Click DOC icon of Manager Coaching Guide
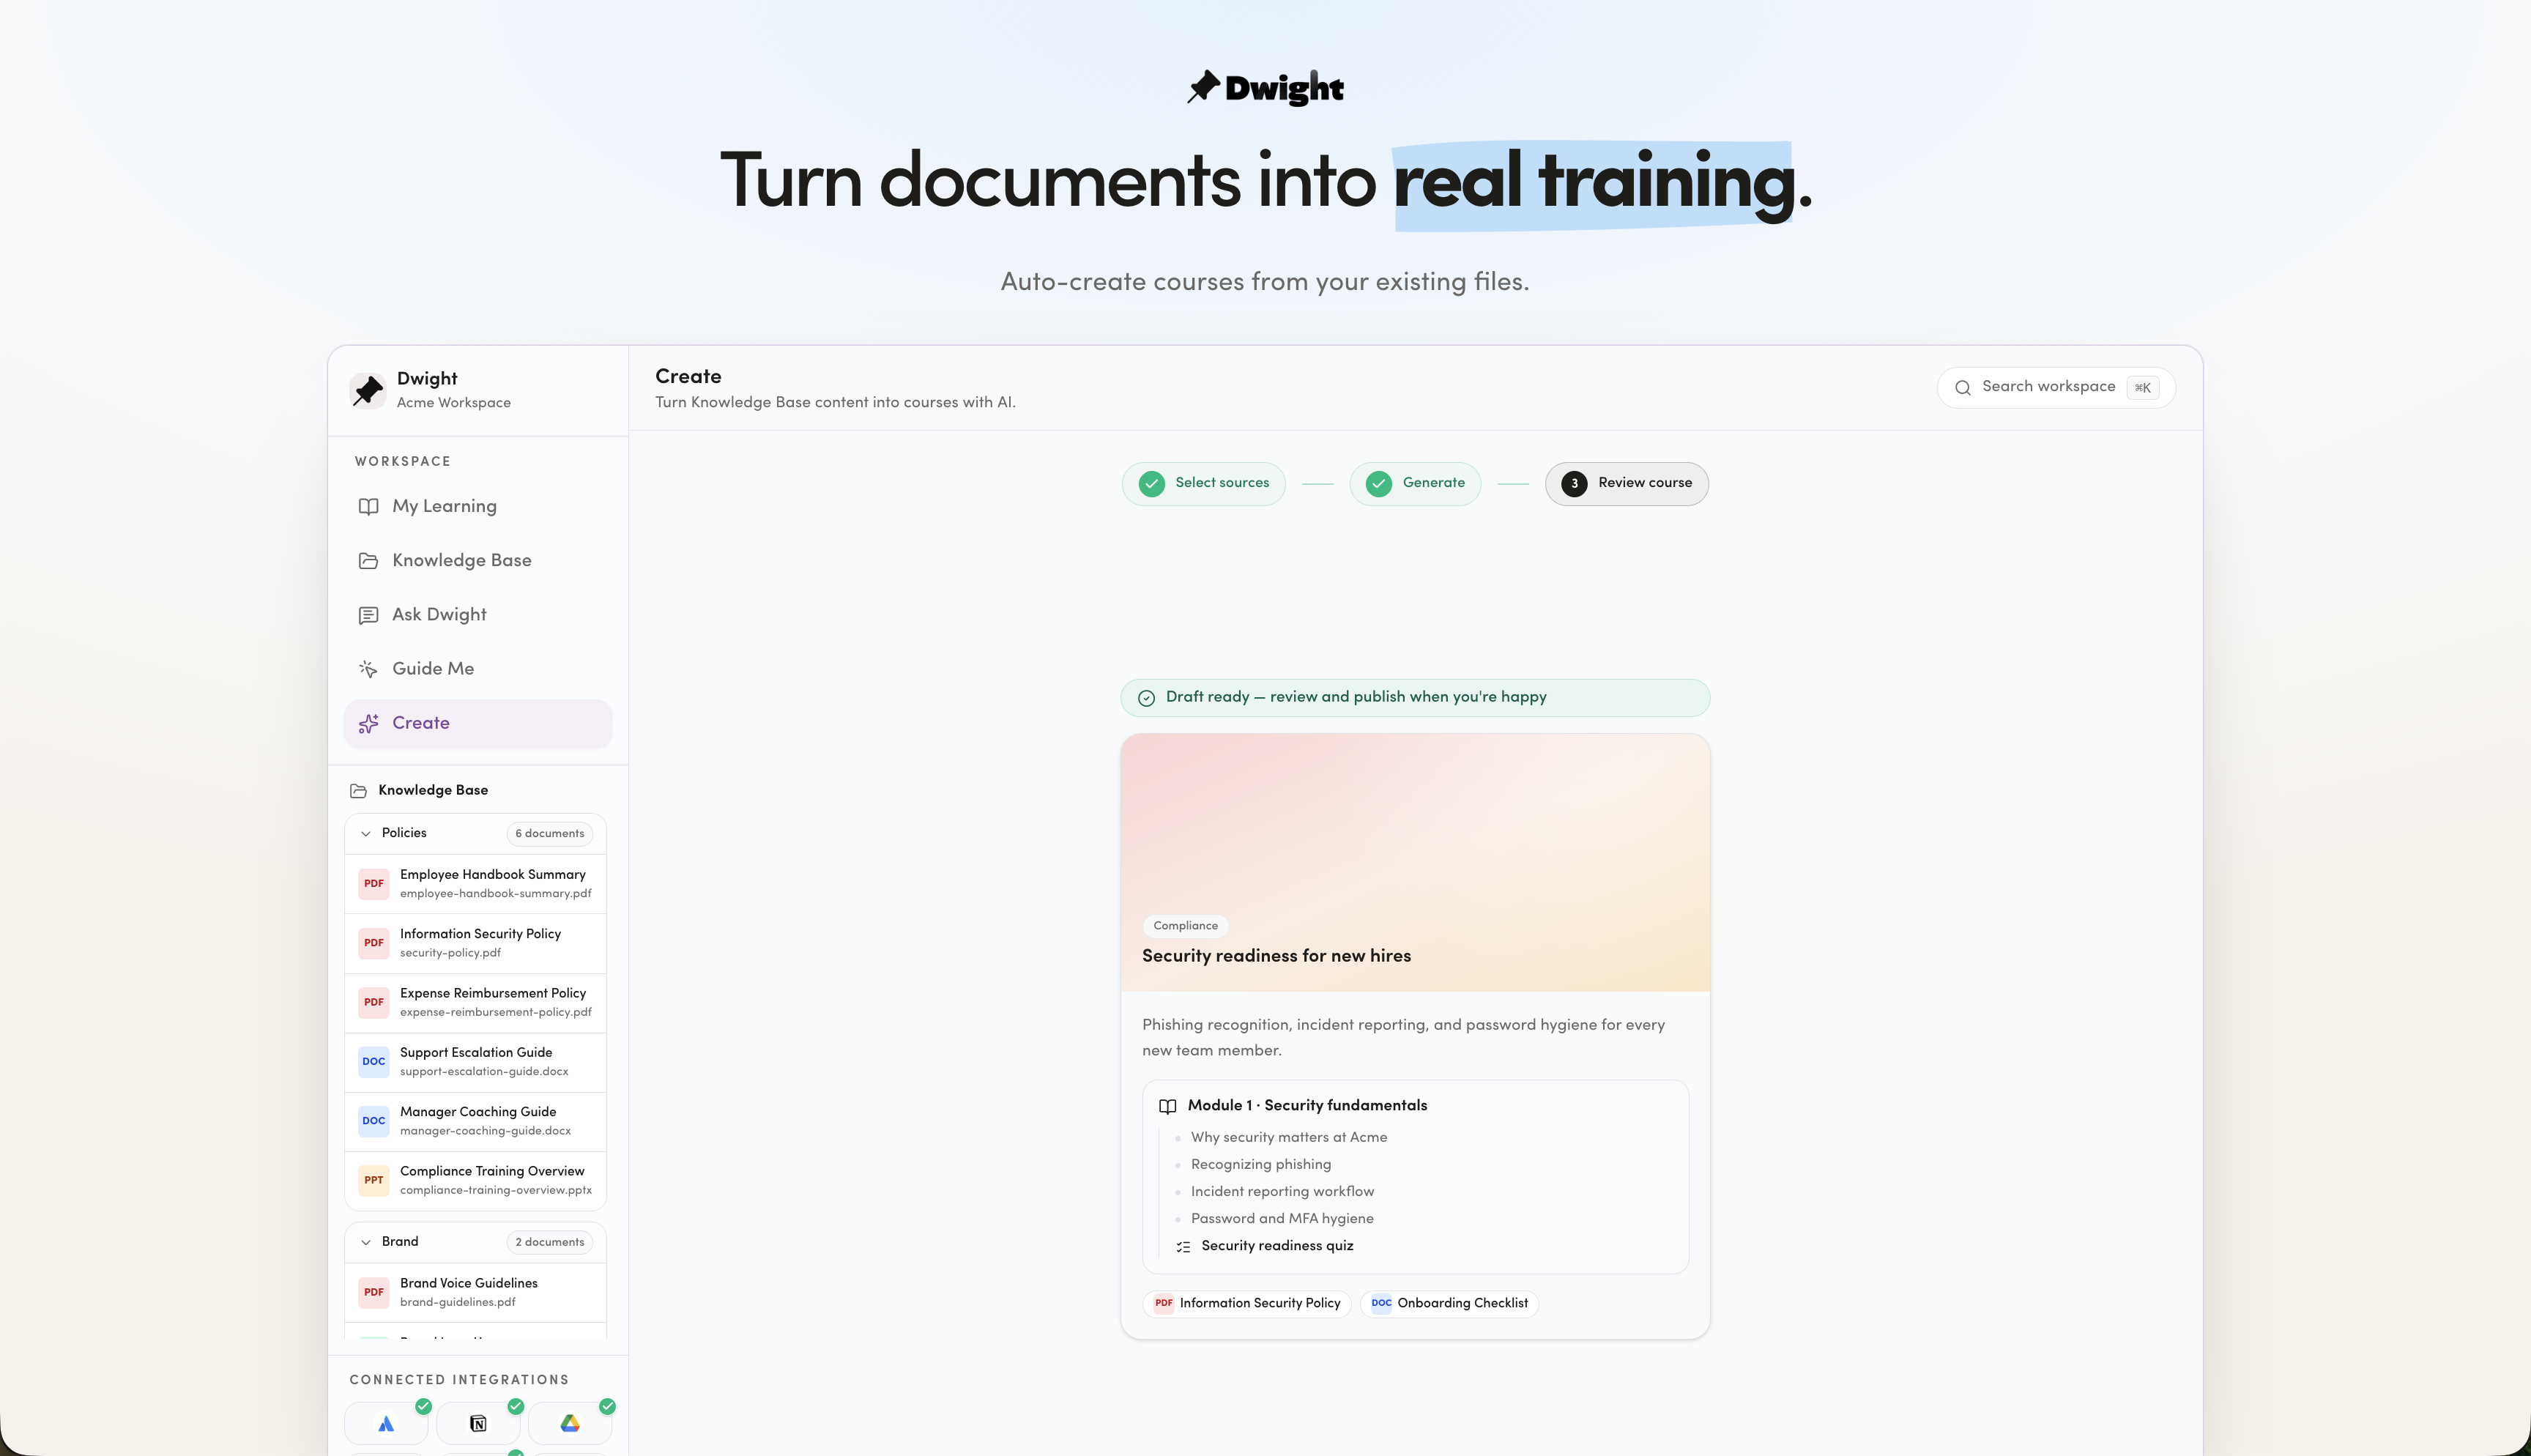The image size is (2531, 1456). pos(373,1121)
